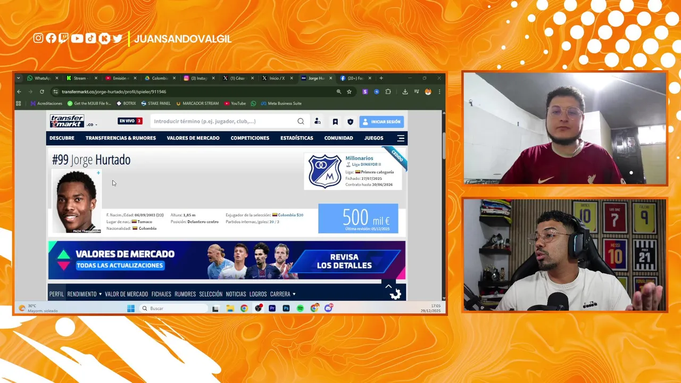Open the Estadísticas menu
The height and width of the screenshot is (383, 681).
pos(297,138)
